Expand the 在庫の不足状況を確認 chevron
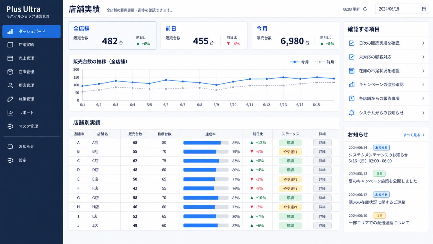This screenshot has width=433, height=244. tap(423, 71)
